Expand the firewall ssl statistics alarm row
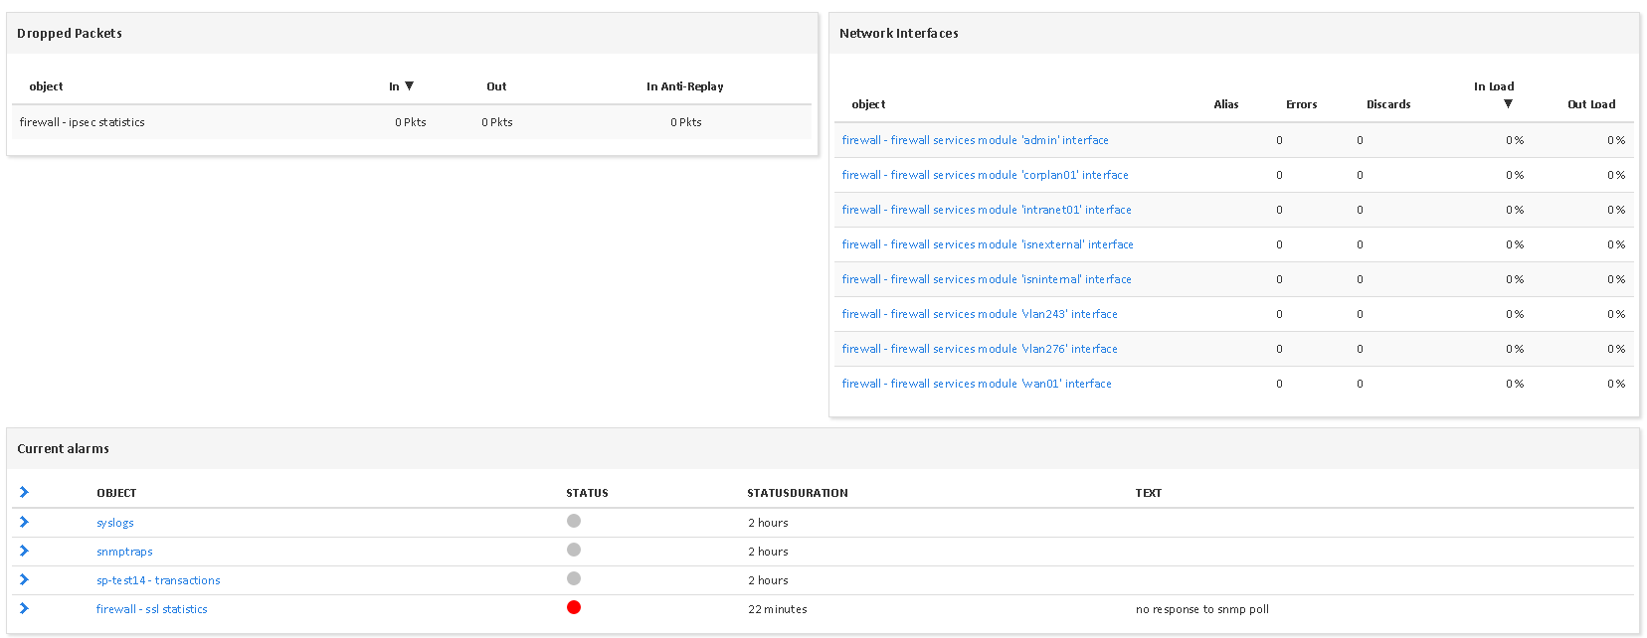The width and height of the screenshot is (1647, 638). (24, 608)
